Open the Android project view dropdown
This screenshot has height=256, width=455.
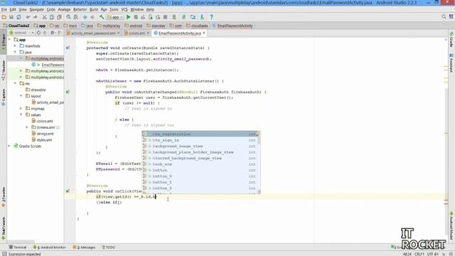coord(22,33)
